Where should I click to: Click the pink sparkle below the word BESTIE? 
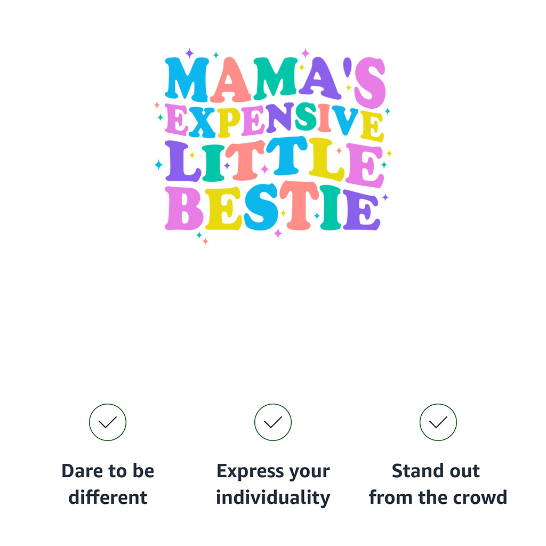278,233
